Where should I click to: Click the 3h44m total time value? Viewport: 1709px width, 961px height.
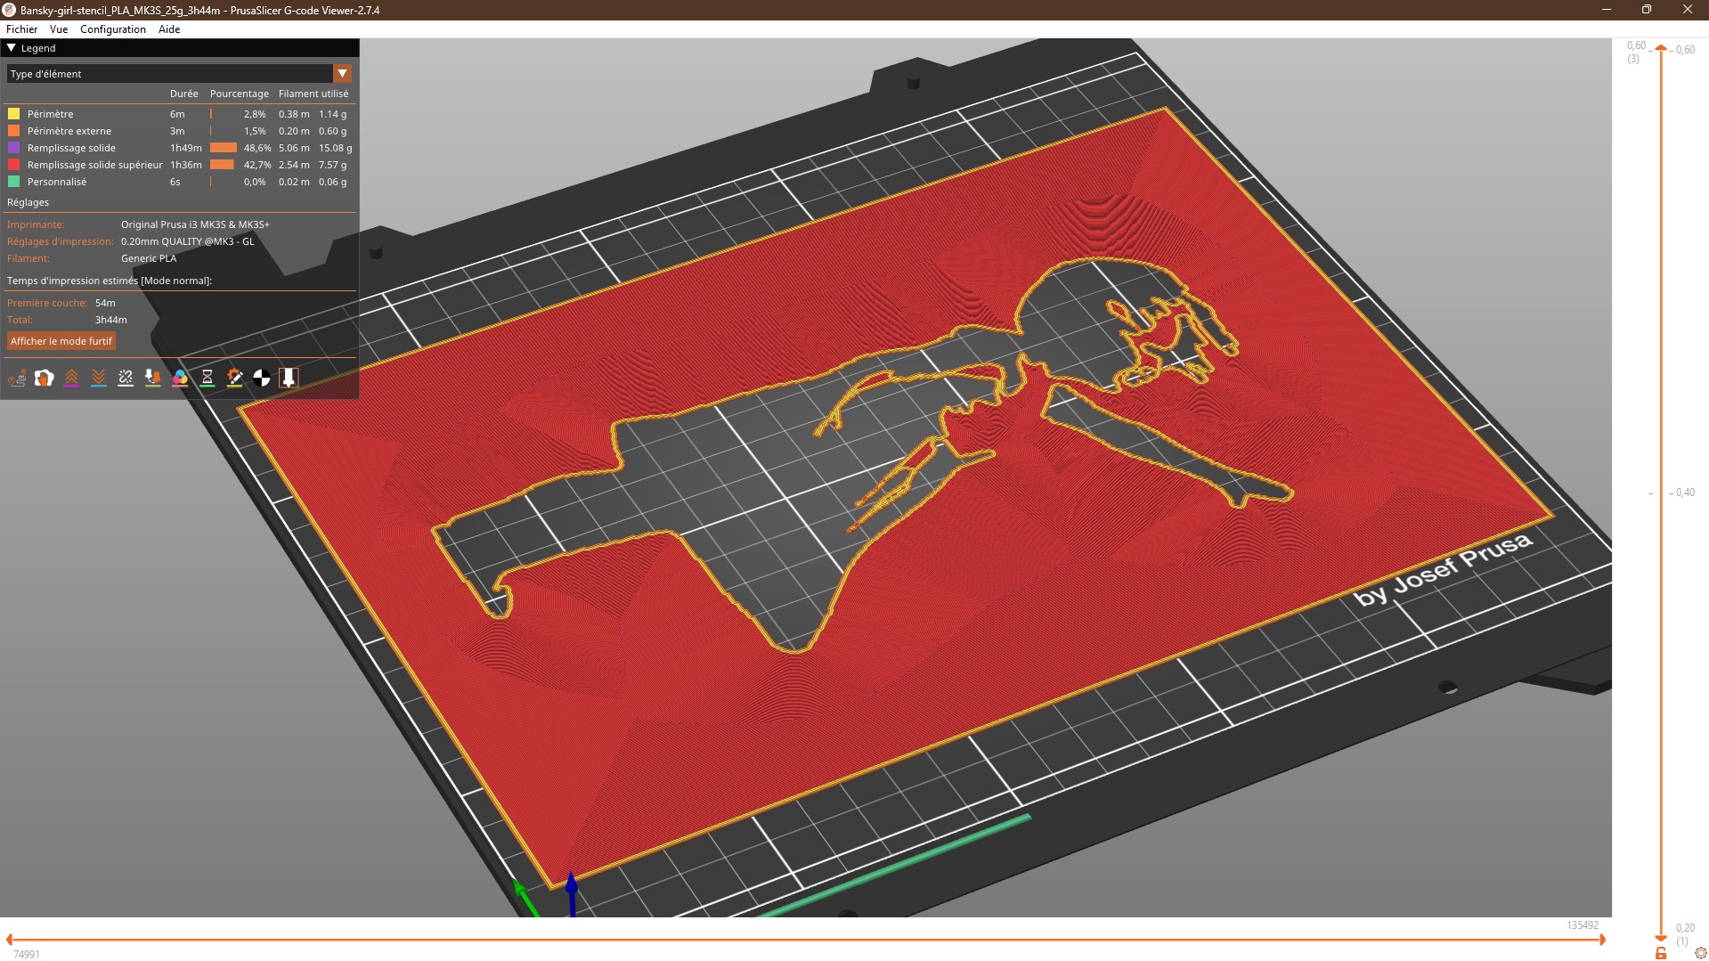pos(111,320)
